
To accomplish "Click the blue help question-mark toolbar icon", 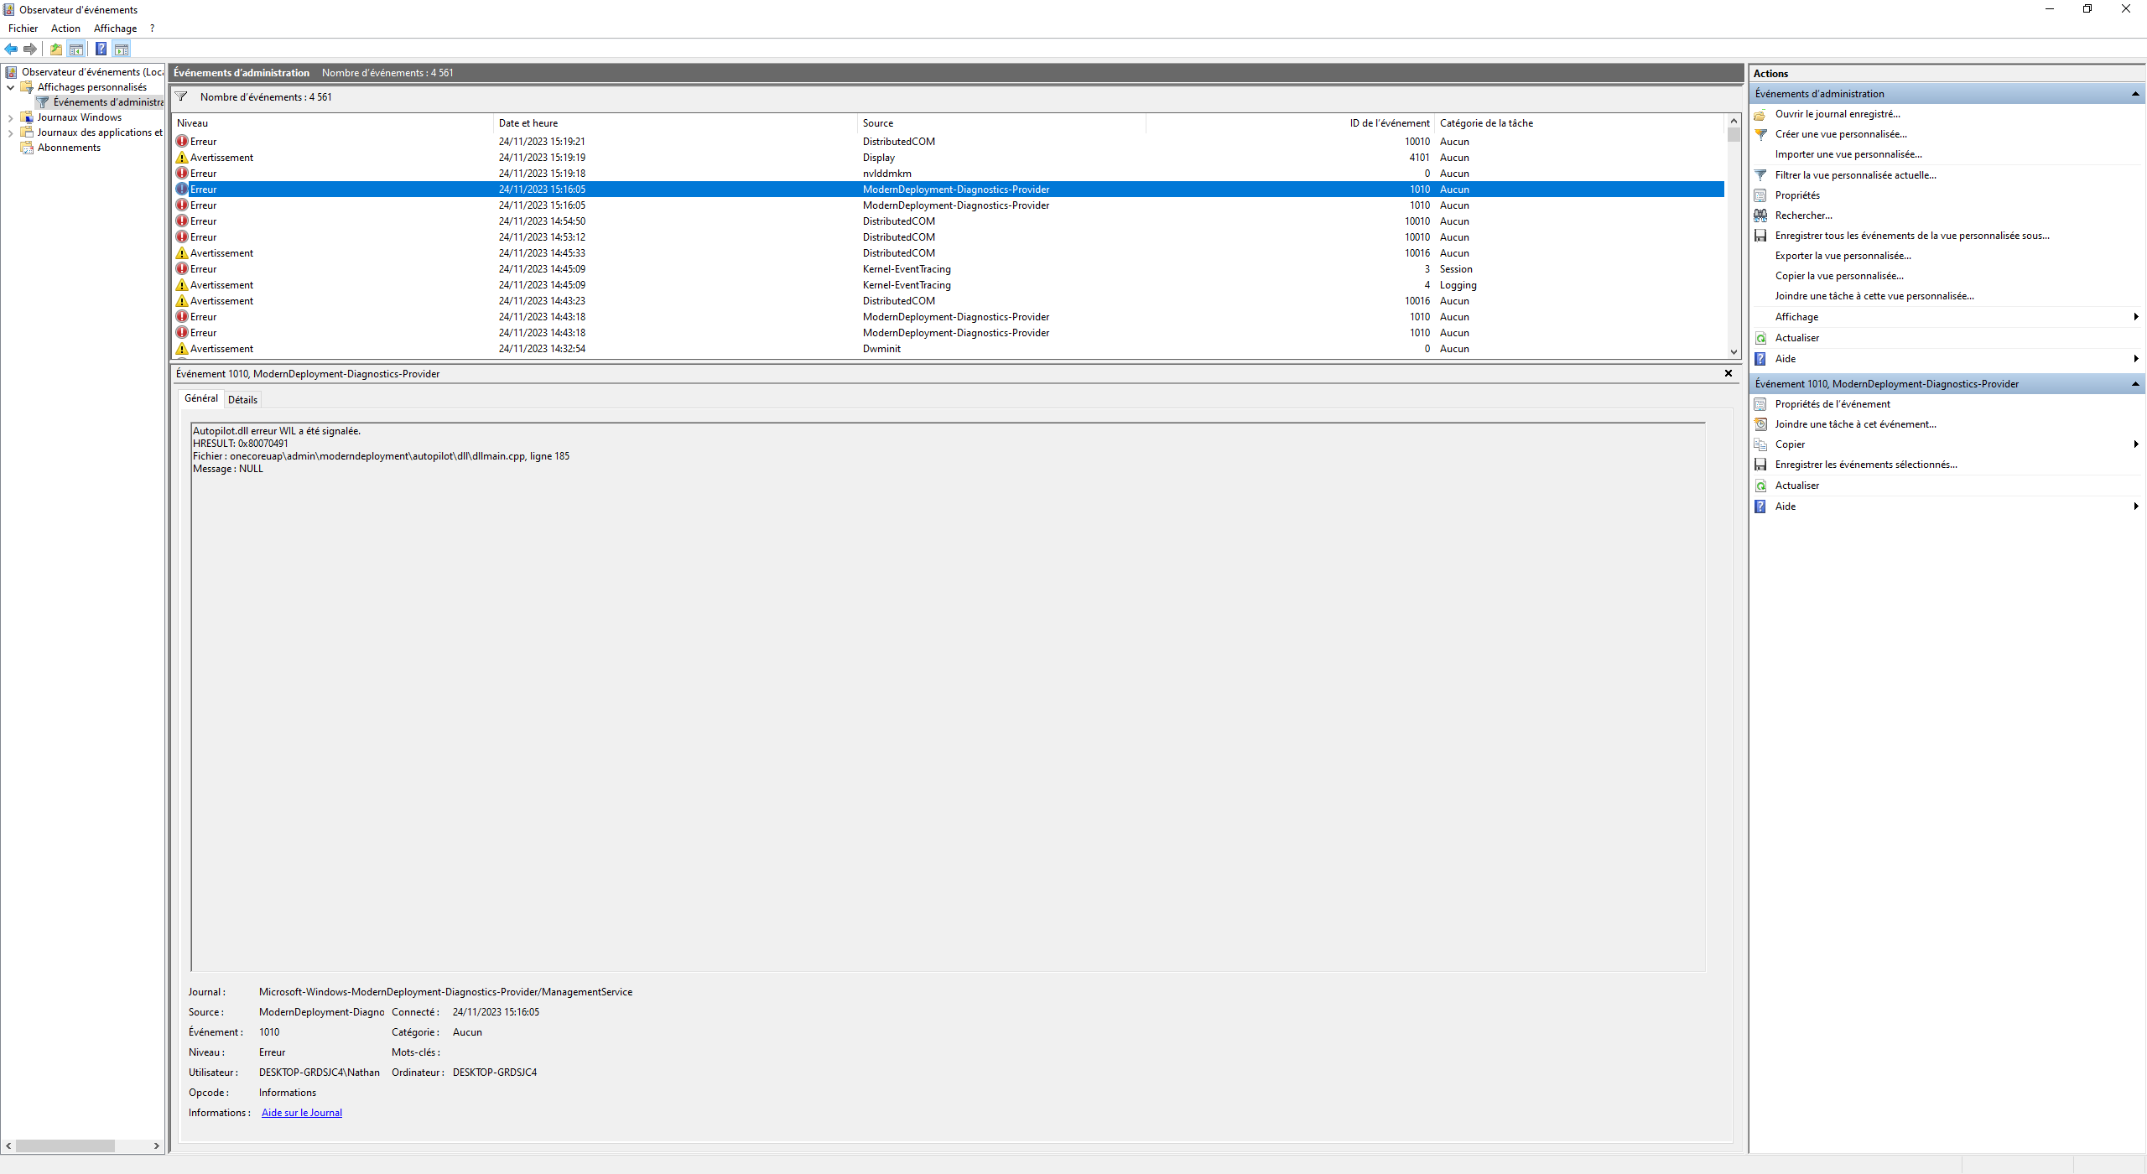I will pos(101,49).
